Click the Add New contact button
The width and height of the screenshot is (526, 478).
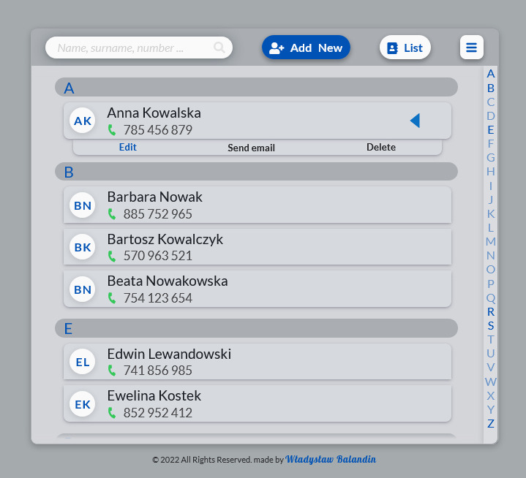click(x=306, y=48)
